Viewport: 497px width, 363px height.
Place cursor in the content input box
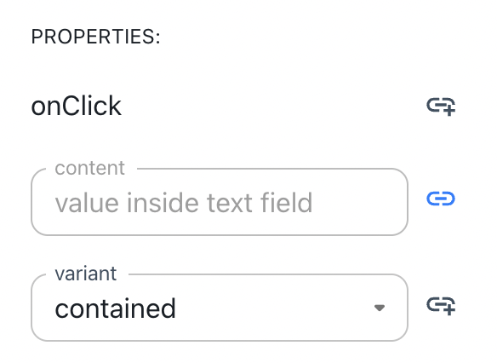[x=220, y=202]
